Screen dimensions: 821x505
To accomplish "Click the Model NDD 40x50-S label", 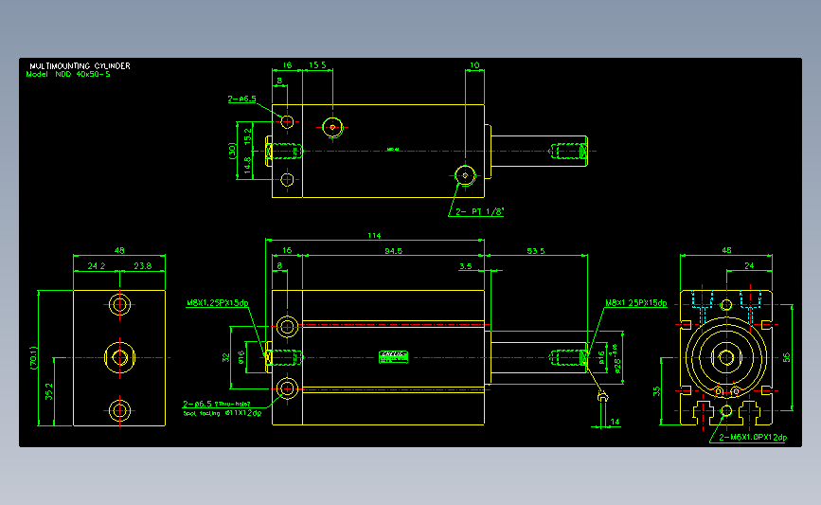I will coord(68,75).
